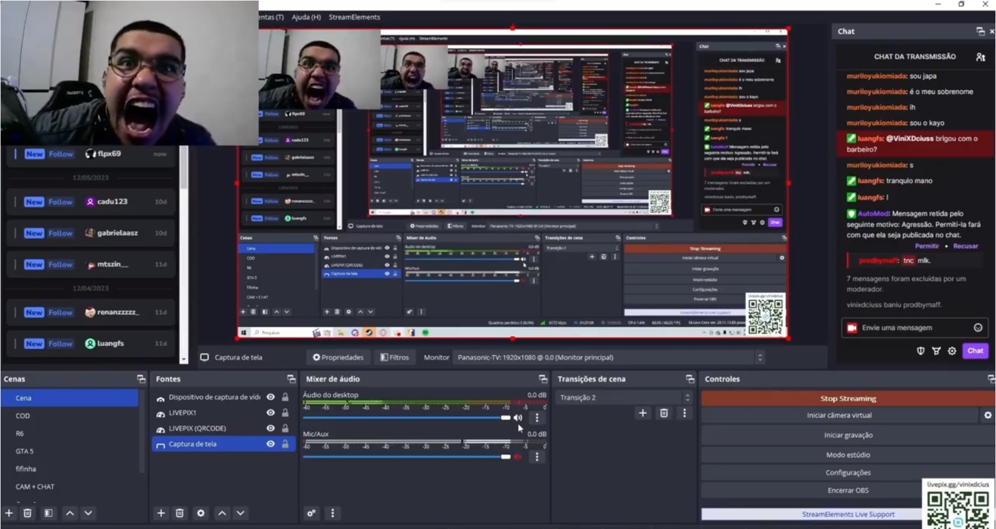
Task: Add a new source in Fontes
Action: click(x=161, y=513)
